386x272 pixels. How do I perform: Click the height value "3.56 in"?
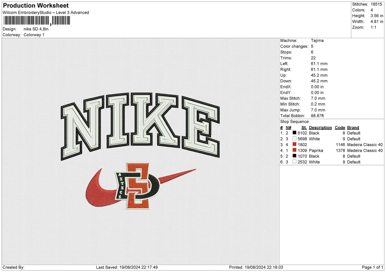[x=377, y=16]
